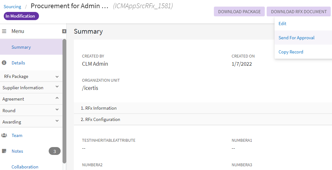Image resolution: width=332 pixels, height=170 pixels.
Task: Collapse the Agreement section
Action: pos(57,98)
